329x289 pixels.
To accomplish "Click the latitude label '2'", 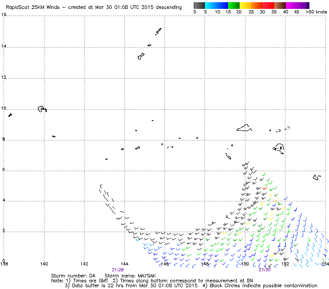I will [x=4, y=231].
